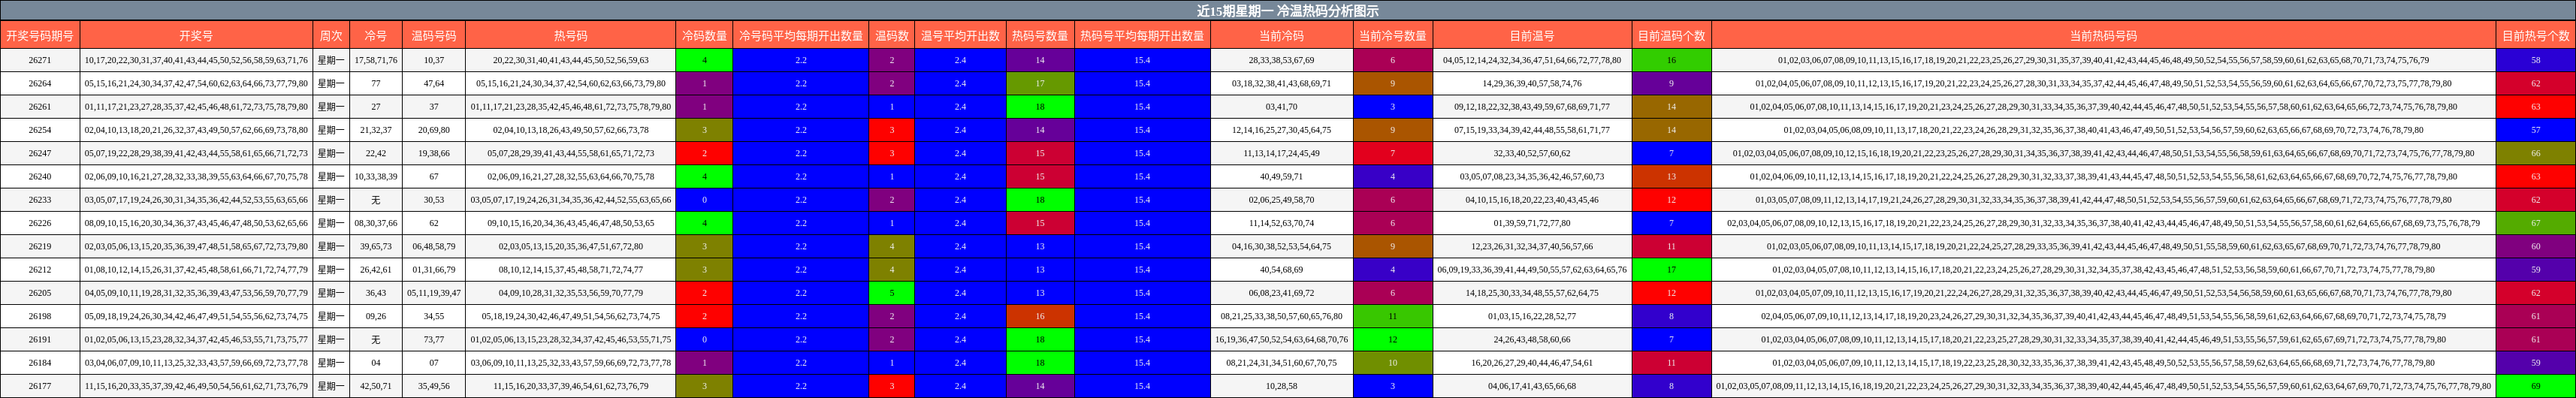Viewport: 2576px width, 398px height.
Task: Click the 热码号数量 column header
Action: [x=1040, y=36]
